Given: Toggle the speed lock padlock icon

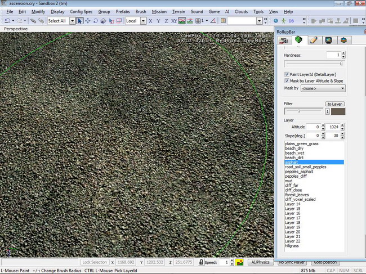Looking at the screenshot, I should (201, 262).
